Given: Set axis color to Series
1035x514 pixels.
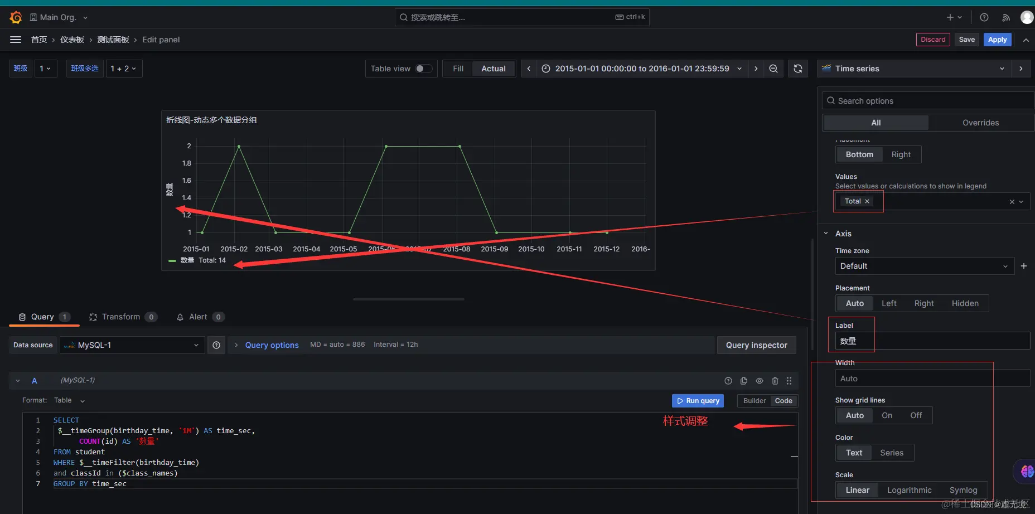Looking at the screenshot, I should (x=892, y=453).
